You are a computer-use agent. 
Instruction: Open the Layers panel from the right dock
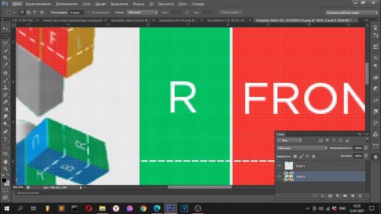coord(376,157)
